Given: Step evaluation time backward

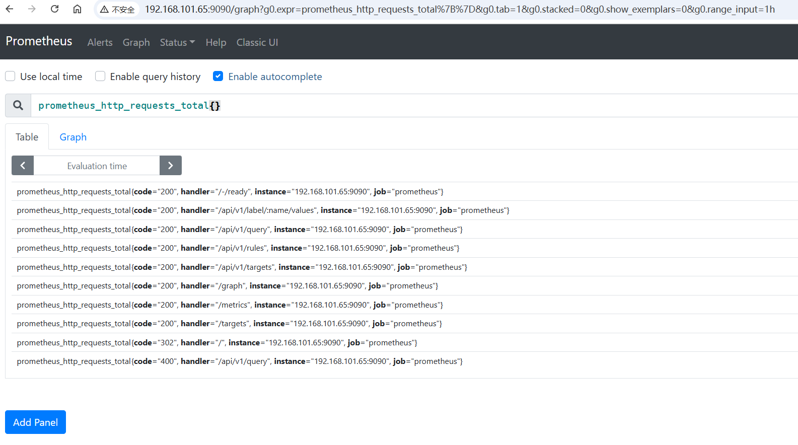Looking at the screenshot, I should pyautogui.click(x=23, y=166).
